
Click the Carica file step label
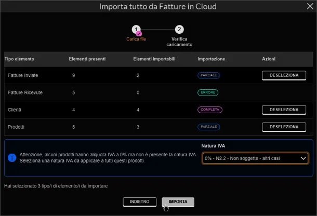click(136, 39)
